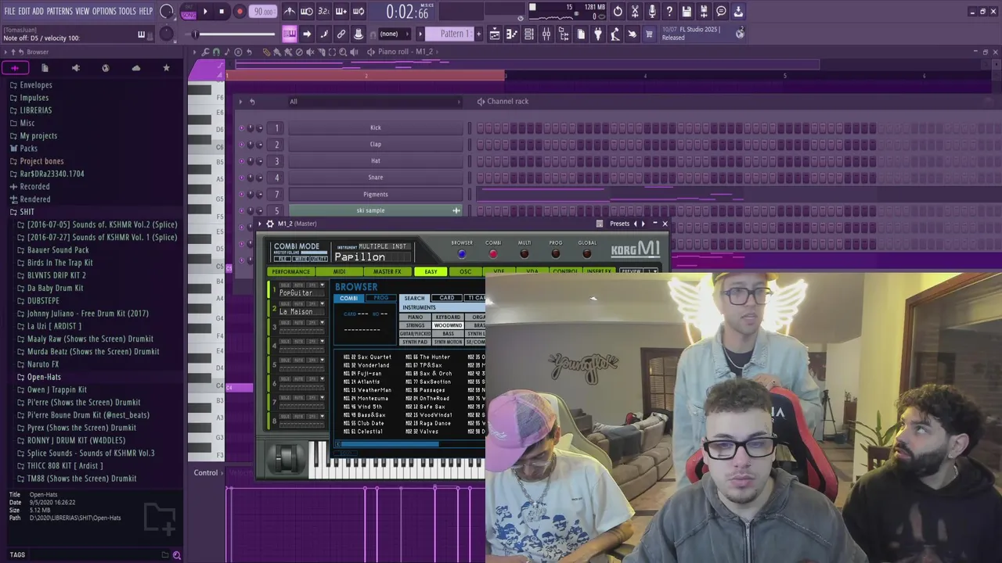1002x563 pixels.
Task: Open Presets in the M1_2 plugin window
Action: pos(620,224)
